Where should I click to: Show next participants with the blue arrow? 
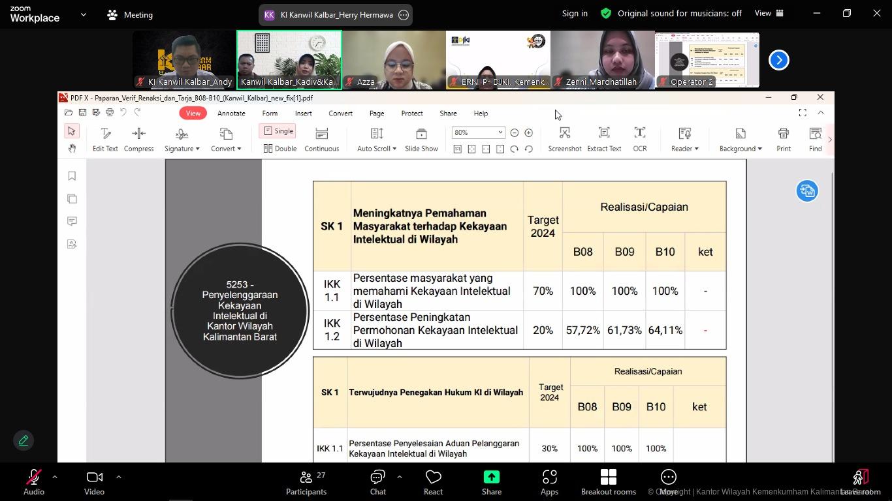tap(778, 60)
